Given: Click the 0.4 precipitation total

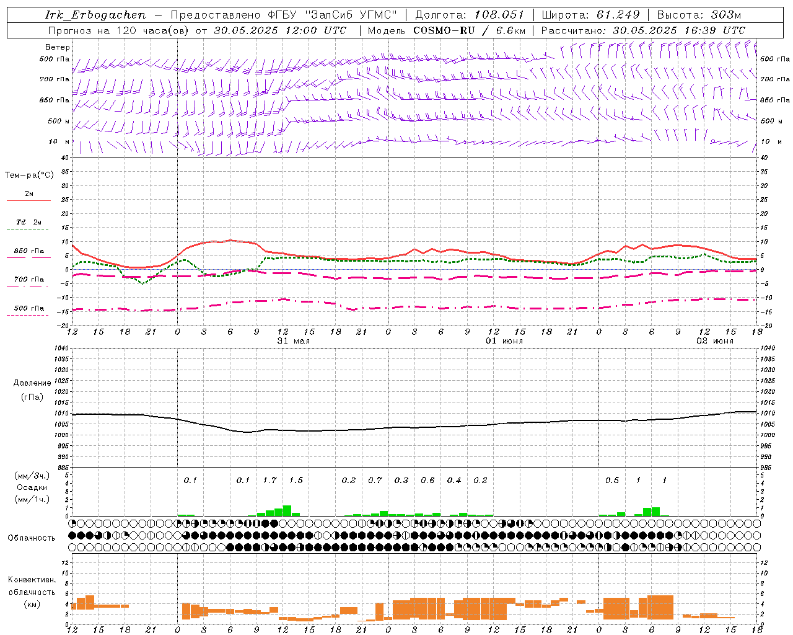Looking at the screenshot, I should tap(454, 481).
